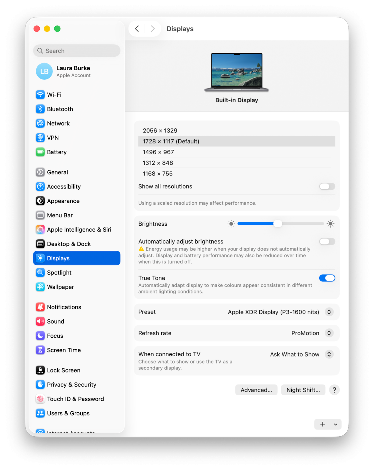Pick the 1496 × 967 resolution
Viewport: 374px width, 470px height.
point(237,152)
